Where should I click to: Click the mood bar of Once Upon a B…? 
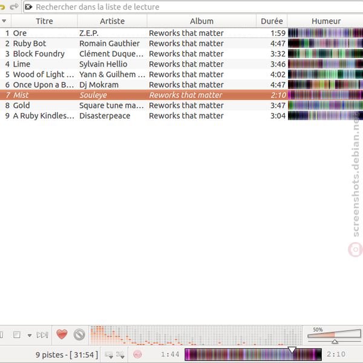[x=325, y=85]
